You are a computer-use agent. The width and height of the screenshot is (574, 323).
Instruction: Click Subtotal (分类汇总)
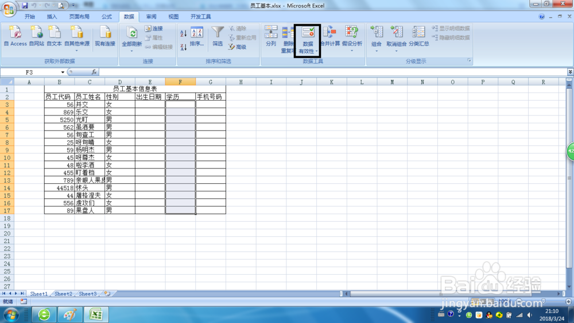point(419,36)
